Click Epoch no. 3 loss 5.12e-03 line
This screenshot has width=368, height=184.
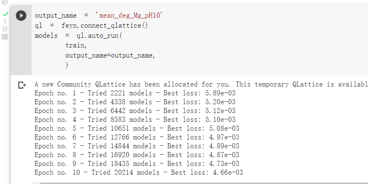coord(135,111)
